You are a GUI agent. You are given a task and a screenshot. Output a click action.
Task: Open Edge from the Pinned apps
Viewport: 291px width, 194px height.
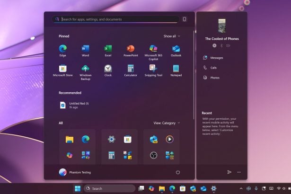63,51
